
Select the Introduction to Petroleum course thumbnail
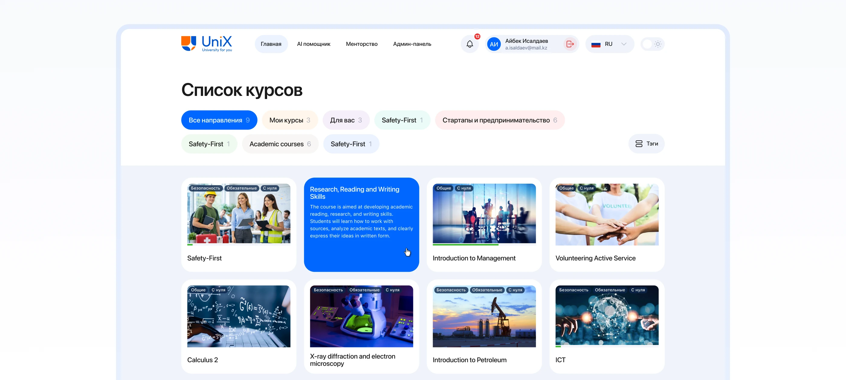tap(484, 316)
